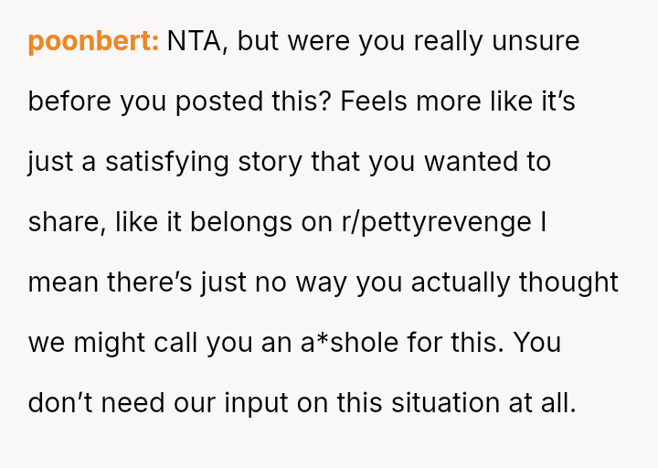Click the word "story"
This screenshot has width=658, height=468.
275,163
